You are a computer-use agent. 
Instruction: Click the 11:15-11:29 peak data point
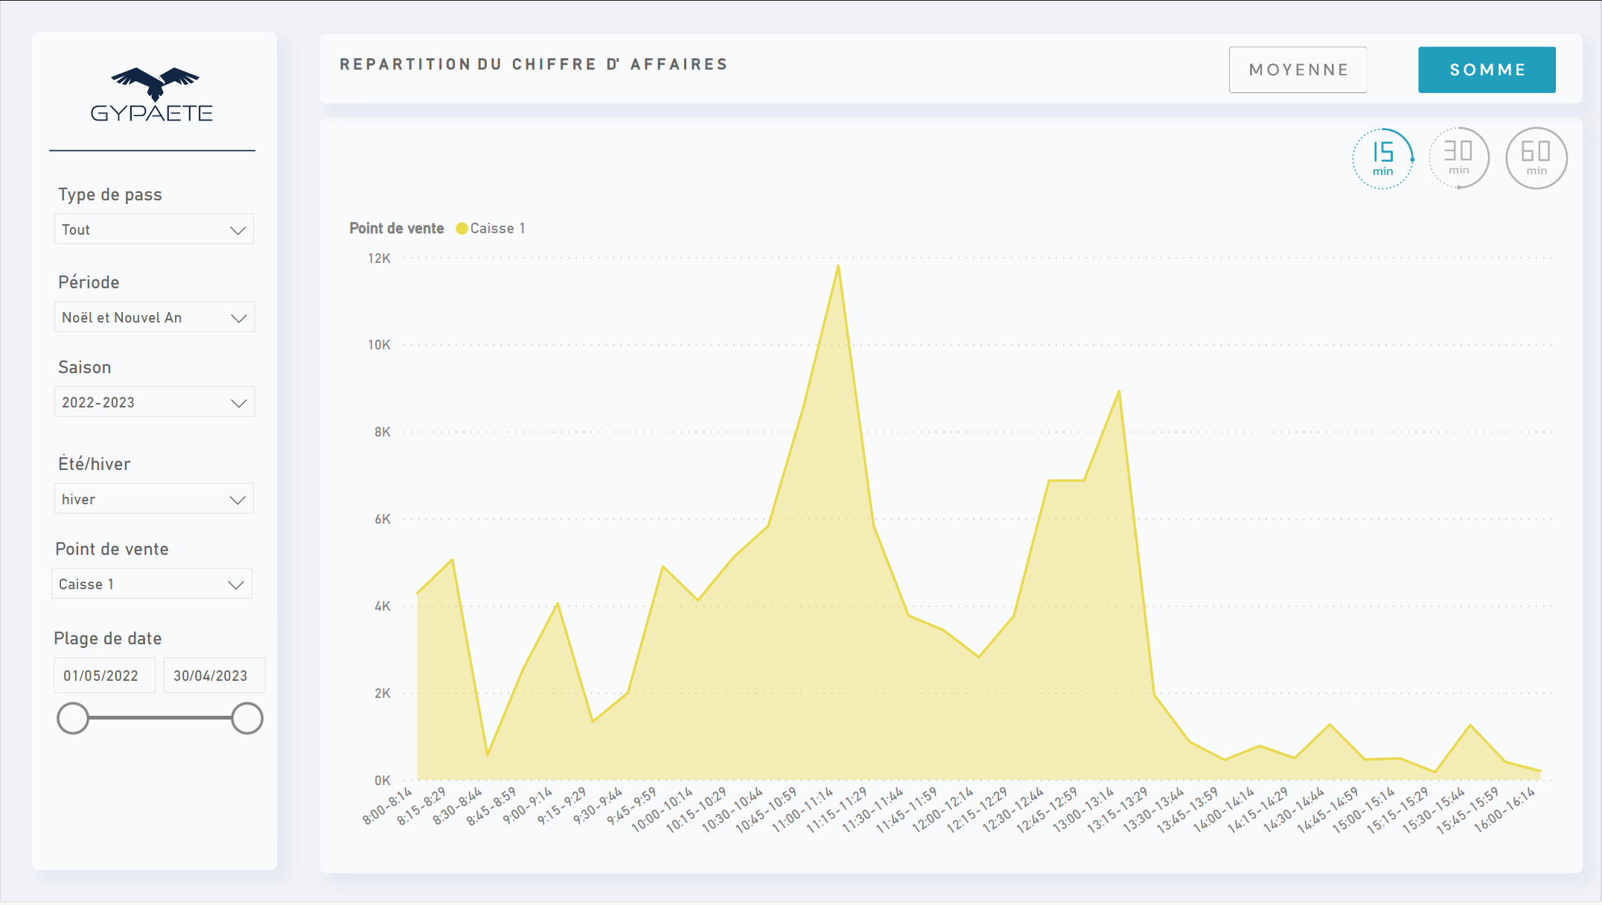coord(838,266)
